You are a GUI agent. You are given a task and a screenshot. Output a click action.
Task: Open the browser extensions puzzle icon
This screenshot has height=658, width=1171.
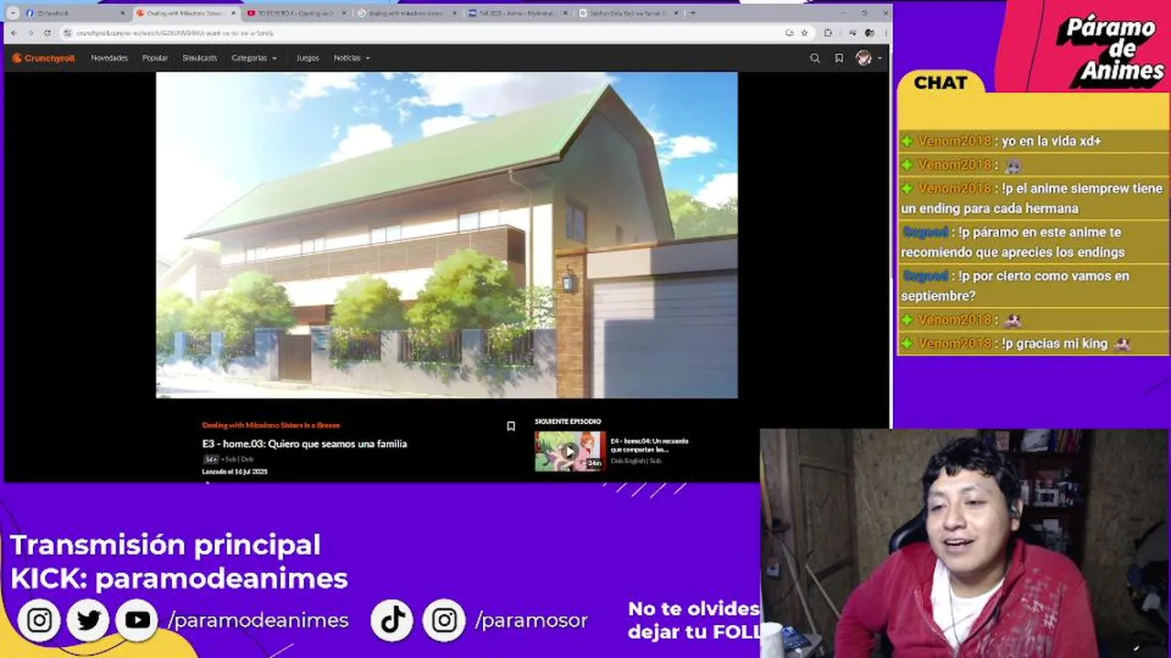click(828, 33)
